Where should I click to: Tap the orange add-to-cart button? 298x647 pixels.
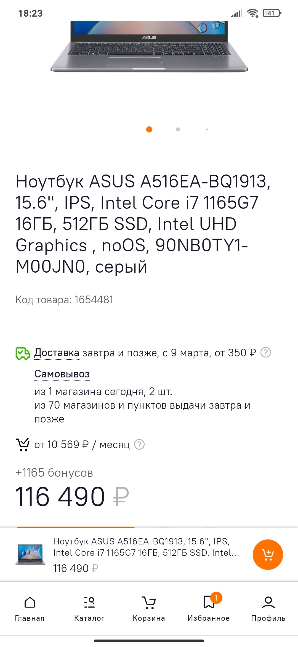point(268,554)
